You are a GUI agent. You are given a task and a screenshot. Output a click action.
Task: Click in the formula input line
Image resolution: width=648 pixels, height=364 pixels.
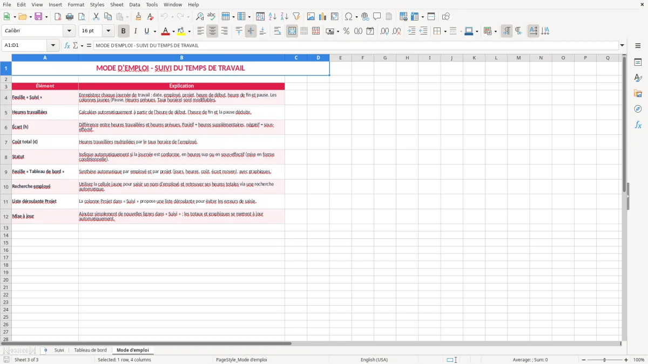356,45
